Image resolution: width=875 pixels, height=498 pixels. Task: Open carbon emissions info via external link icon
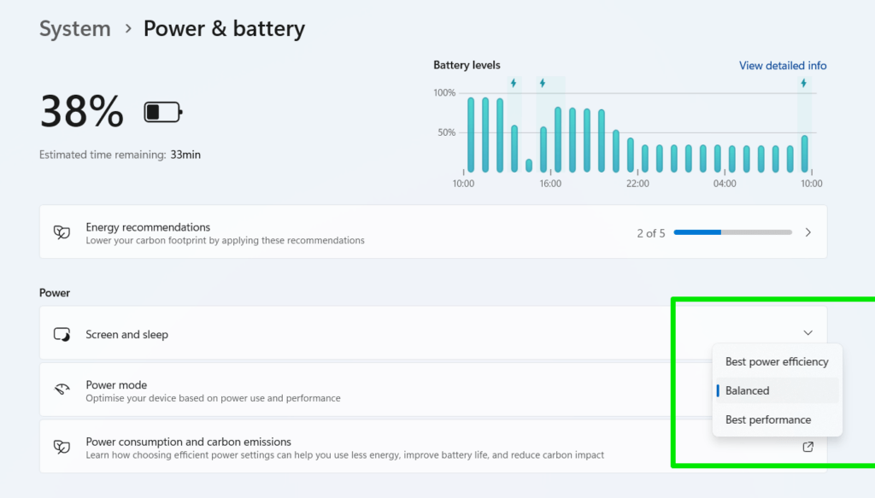pos(807,447)
